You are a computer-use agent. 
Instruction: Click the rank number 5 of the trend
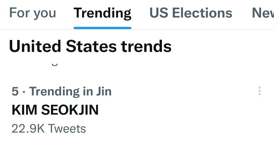[x=15, y=91]
